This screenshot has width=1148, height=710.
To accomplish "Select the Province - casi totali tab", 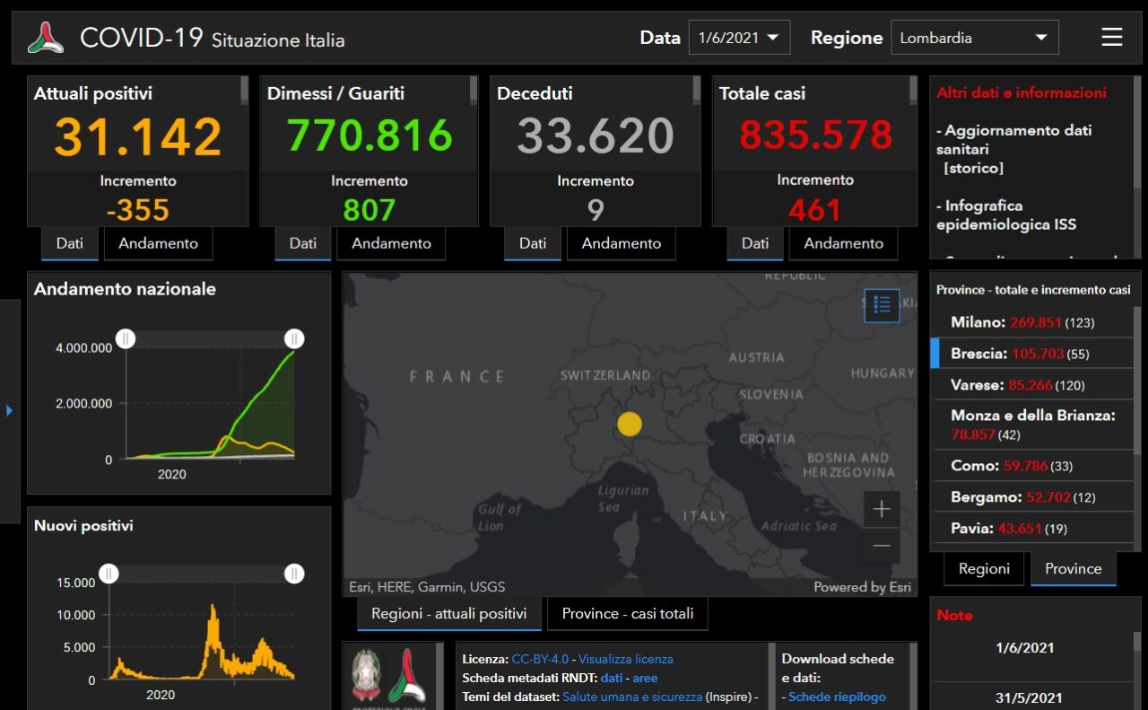I will [627, 614].
